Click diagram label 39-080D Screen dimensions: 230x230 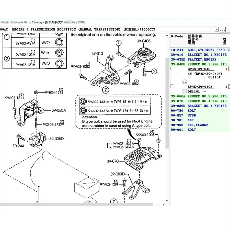tap(118, 174)
